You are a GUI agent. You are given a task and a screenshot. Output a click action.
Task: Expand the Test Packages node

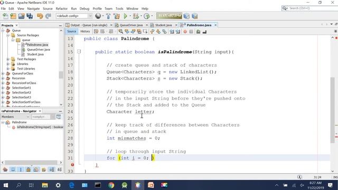pos(8,59)
